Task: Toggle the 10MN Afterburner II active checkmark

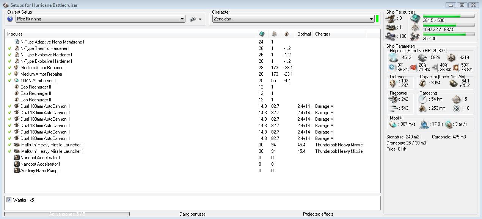Action: [x=10, y=81]
